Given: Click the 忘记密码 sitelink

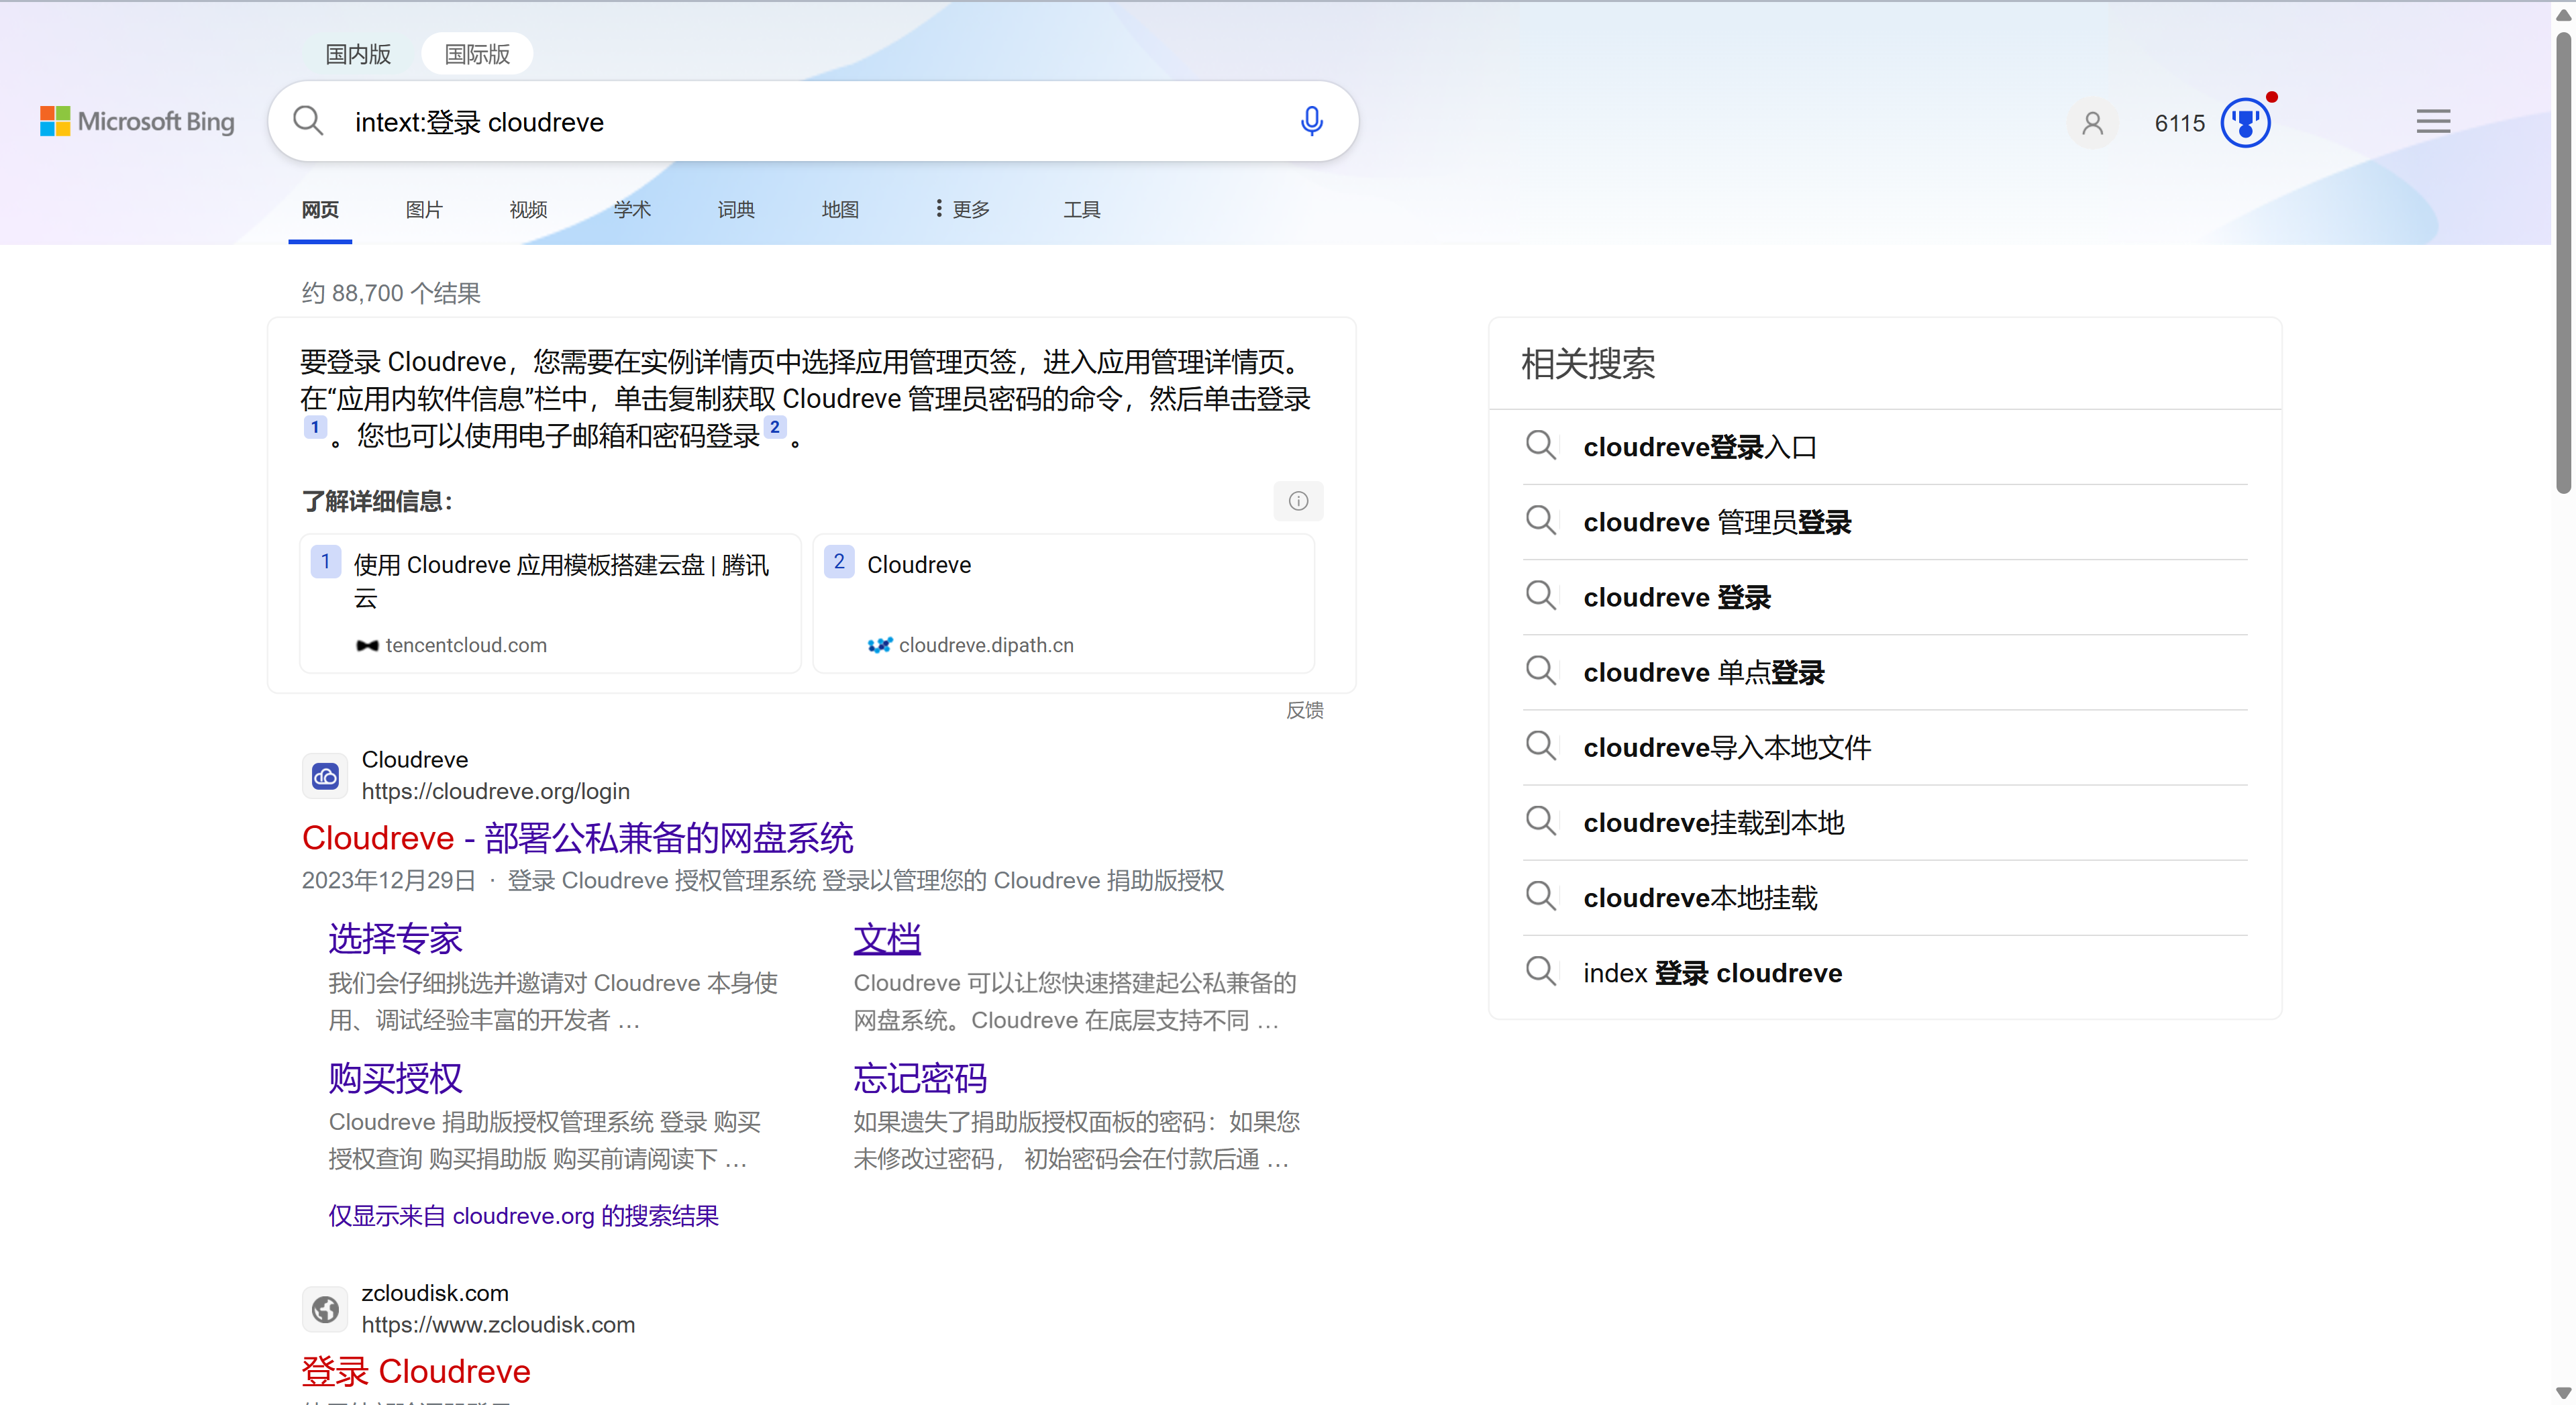Looking at the screenshot, I should (920, 1078).
